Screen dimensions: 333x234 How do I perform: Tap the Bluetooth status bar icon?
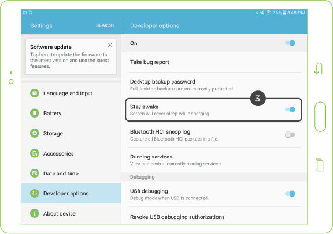pos(257,13)
